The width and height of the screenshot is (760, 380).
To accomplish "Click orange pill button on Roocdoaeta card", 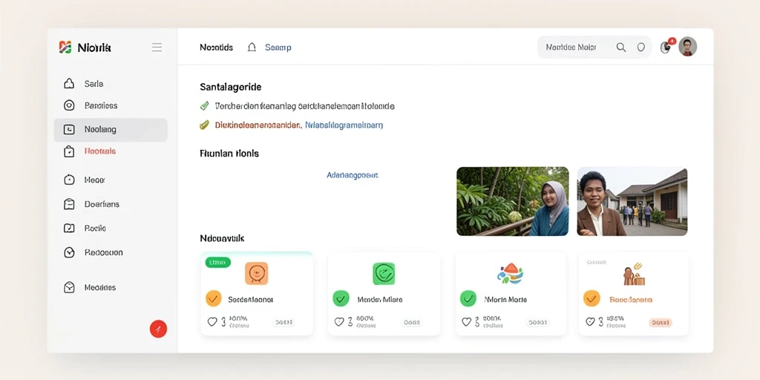I will click(x=660, y=322).
